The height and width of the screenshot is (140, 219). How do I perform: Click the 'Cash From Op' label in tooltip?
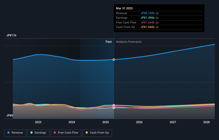pyautogui.click(x=125, y=27)
